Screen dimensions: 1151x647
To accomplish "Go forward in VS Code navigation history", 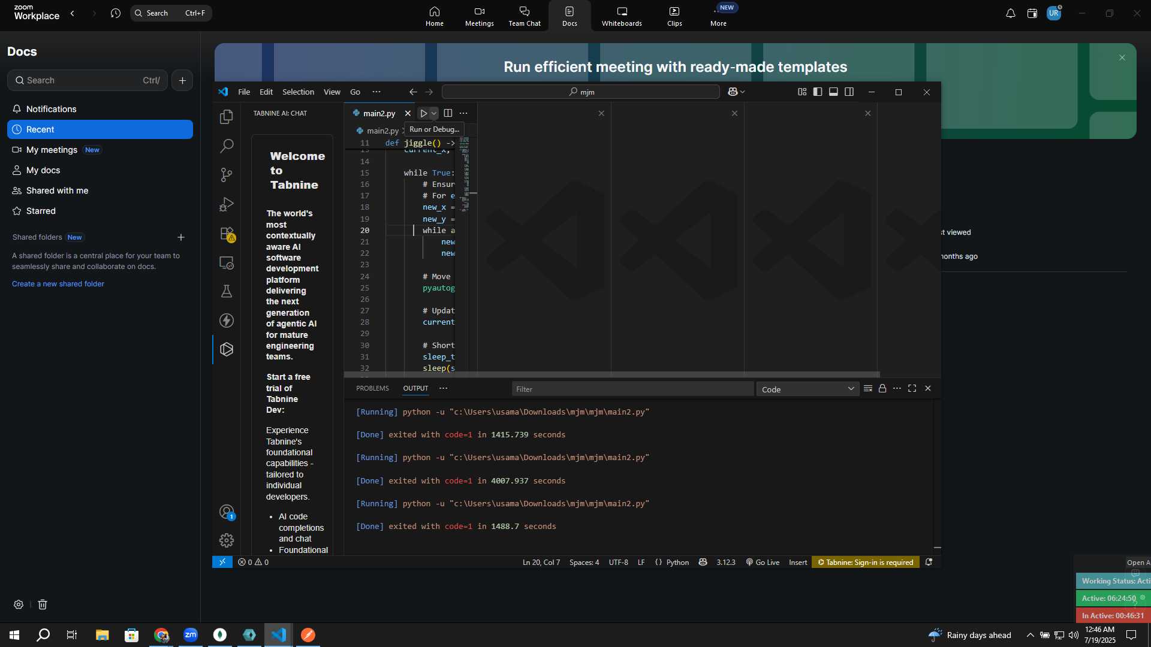I will point(429,92).
